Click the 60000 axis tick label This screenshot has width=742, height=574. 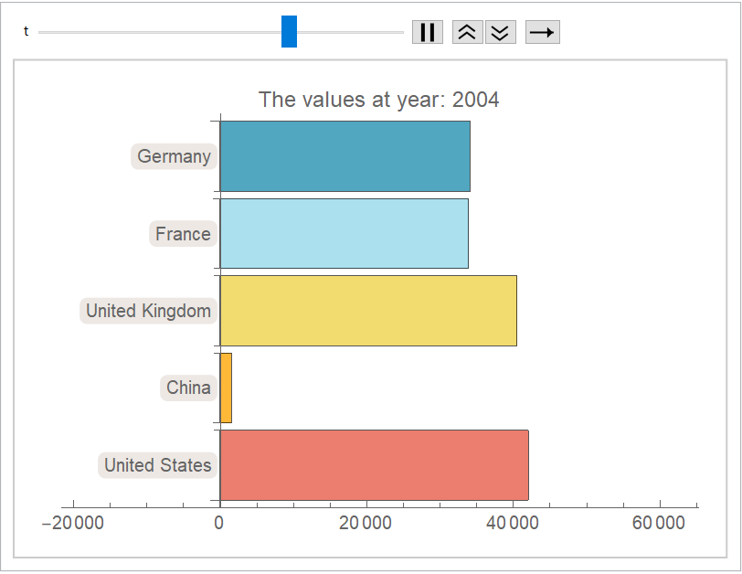pyautogui.click(x=659, y=523)
